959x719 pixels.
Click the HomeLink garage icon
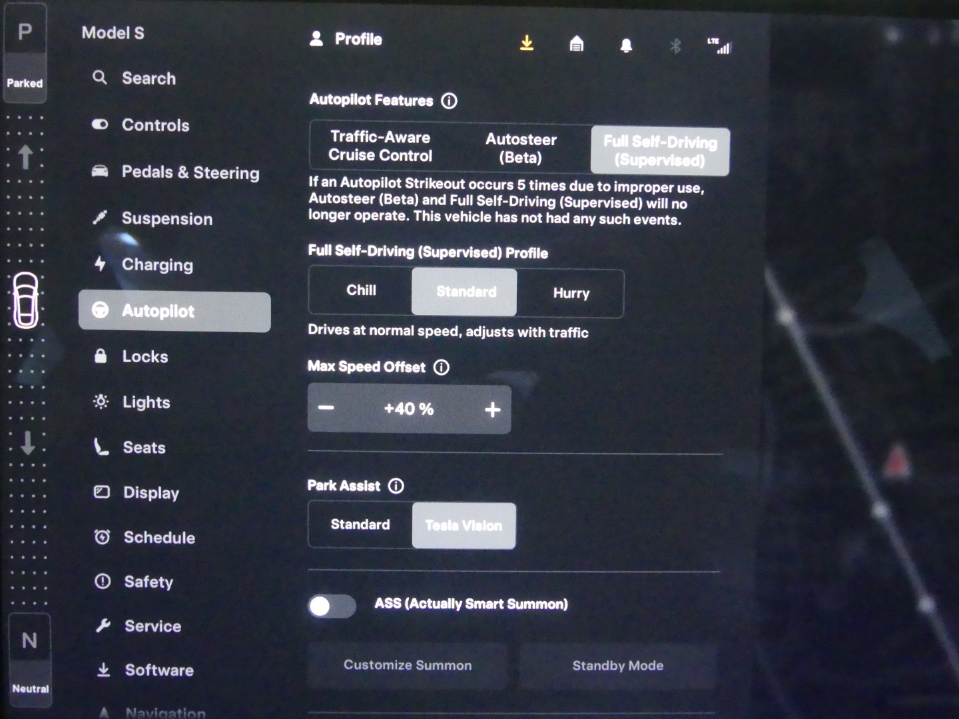(577, 45)
